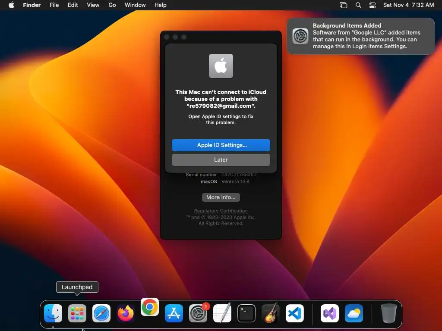Click the Stage Manager menu bar icon
This screenshot has width=442, height=331.
point(343,5)
